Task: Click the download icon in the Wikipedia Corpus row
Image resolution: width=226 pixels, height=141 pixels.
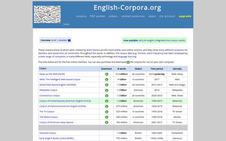Action: (106, 90)
